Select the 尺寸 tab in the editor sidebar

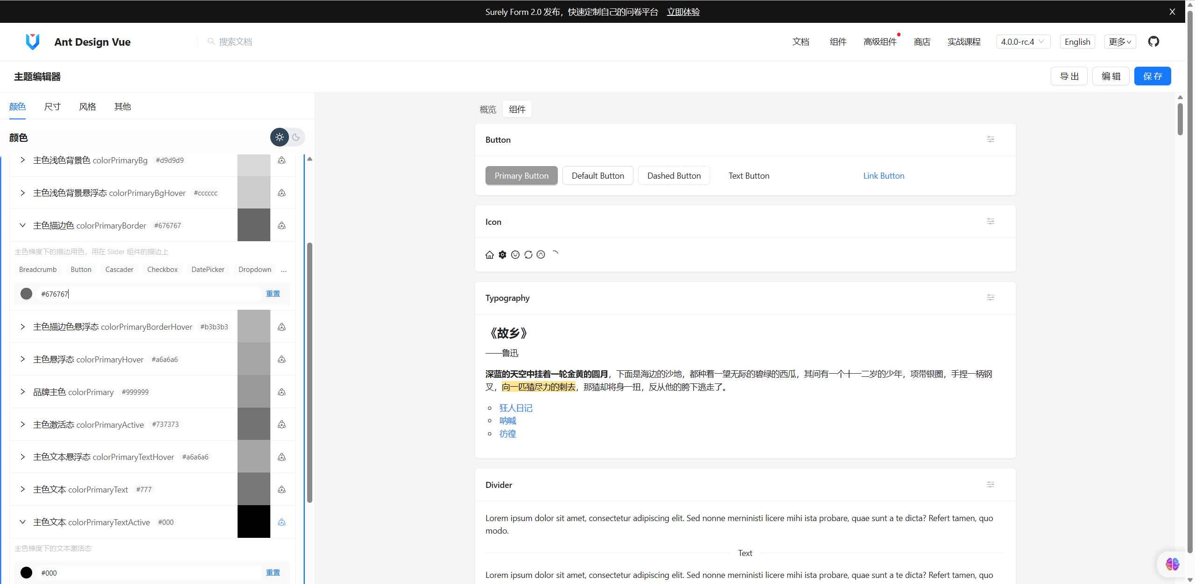[x=52, y=106]
